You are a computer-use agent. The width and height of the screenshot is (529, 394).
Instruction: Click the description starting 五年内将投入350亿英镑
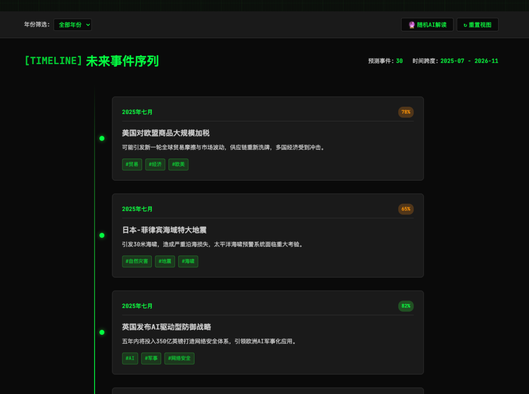[210, 342]
